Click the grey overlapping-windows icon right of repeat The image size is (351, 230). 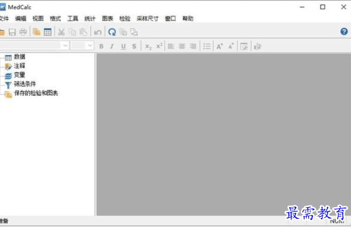pos(123,32)
